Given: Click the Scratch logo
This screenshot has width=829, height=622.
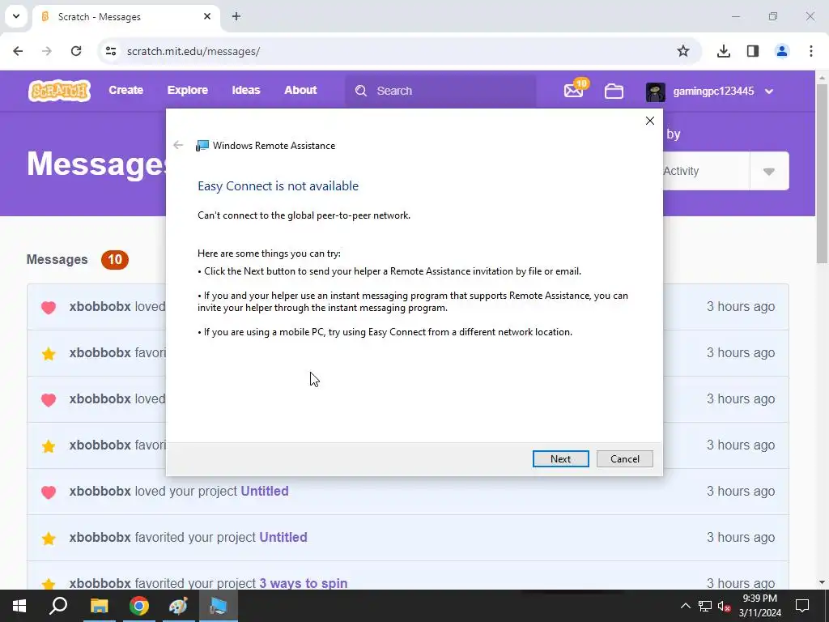Looking at the screenshot, I should 59,91.
